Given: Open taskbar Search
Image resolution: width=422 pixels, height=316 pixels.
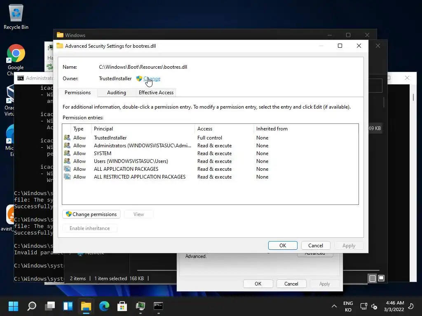Looking at the screenshot, I should [32, 306].
